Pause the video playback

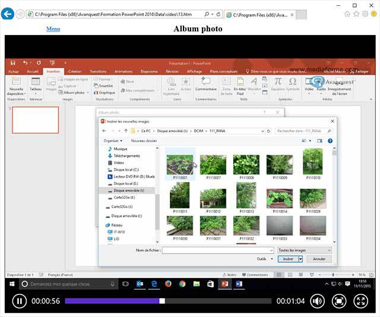[19, 301]
